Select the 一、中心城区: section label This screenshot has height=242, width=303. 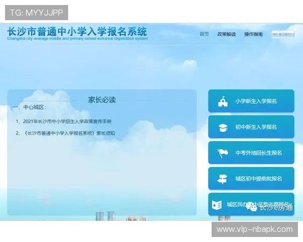click(29, 107)
